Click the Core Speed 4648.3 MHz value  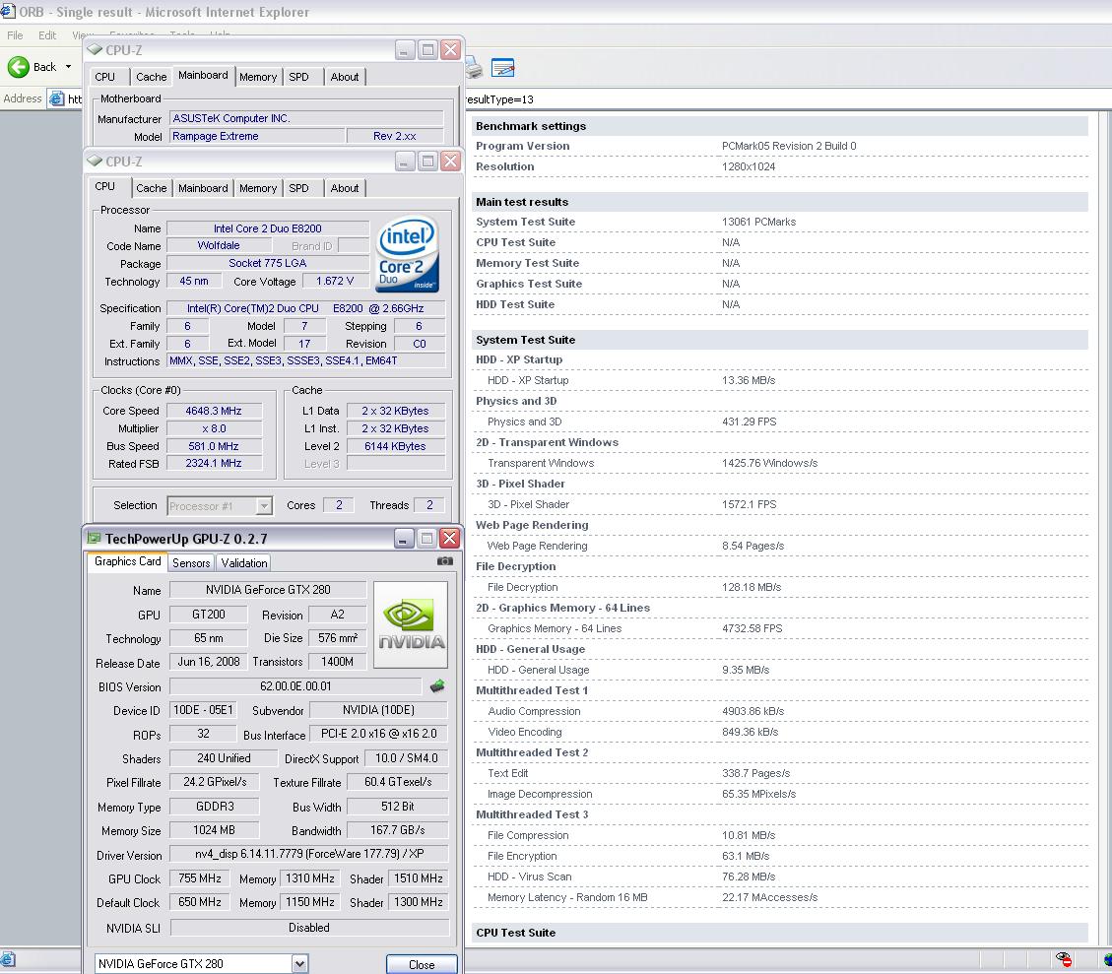[x=214, y=411]
